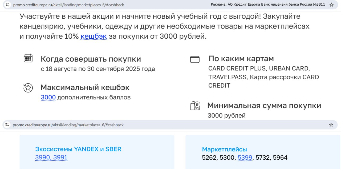
Task: Click the "По каким картам" heading
Action: [241, 58]
